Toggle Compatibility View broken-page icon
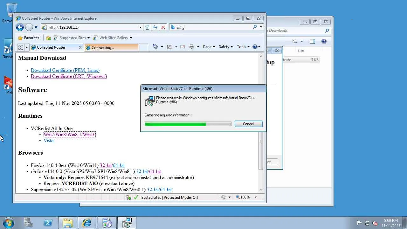The width and height of the screenshot is (407, 229). [x=147, y=27]
